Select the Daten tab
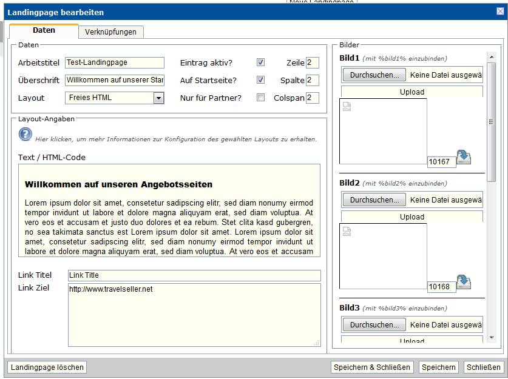Screen dimensions: 508x379 point(44,30)
